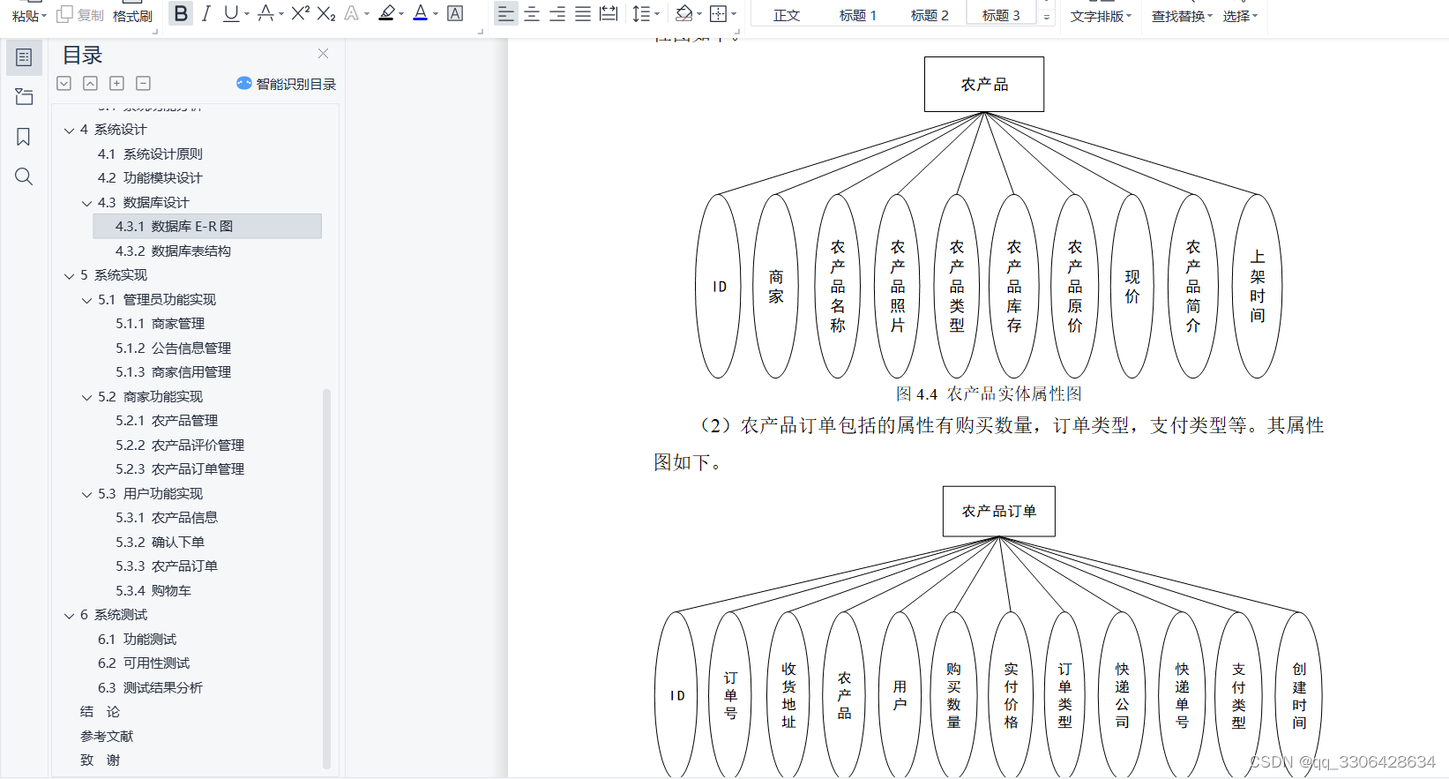This screenshot has width=1449, height=779.
Task: Click collapse-all arrow in 目录 panel
Action: (x=90, y=83)
